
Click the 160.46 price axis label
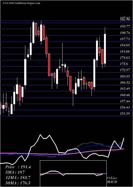click(125, 95)
